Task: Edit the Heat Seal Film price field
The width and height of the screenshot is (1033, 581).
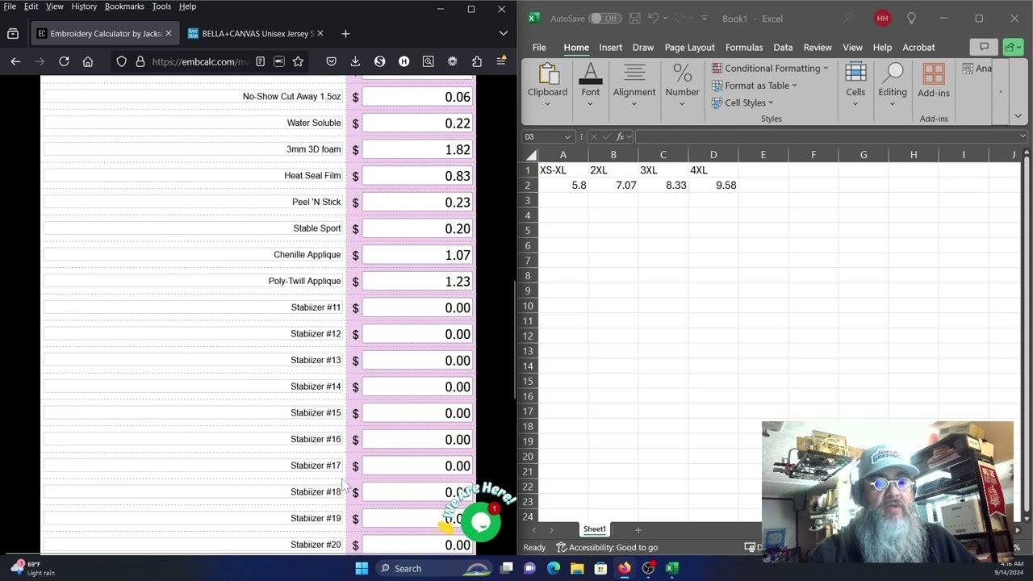Action: click(418, 176)
